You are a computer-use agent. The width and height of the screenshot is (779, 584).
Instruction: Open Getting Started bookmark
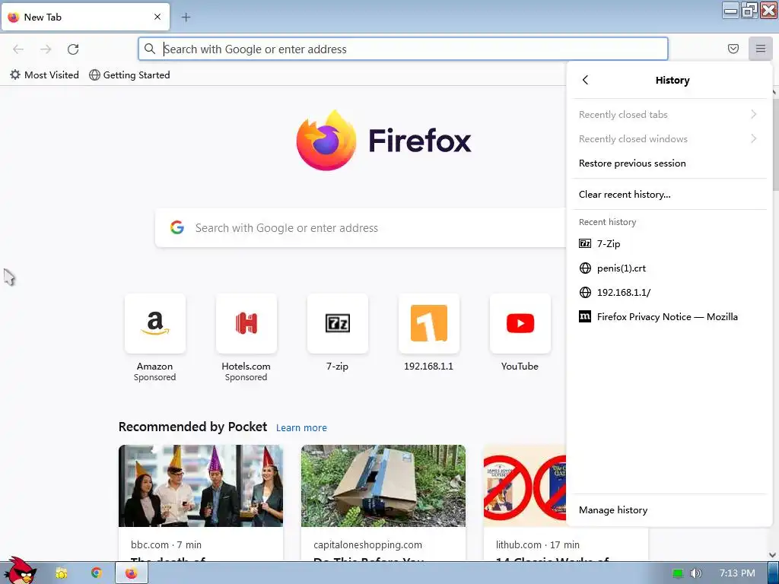pos(129,75)
